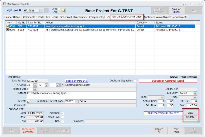
Task: Uncheck the item 0001 row checkbox
Action: point(7,26)
